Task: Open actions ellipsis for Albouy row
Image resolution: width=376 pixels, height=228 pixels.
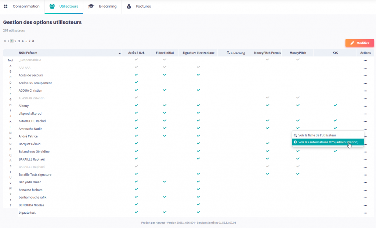Action: 365,106
